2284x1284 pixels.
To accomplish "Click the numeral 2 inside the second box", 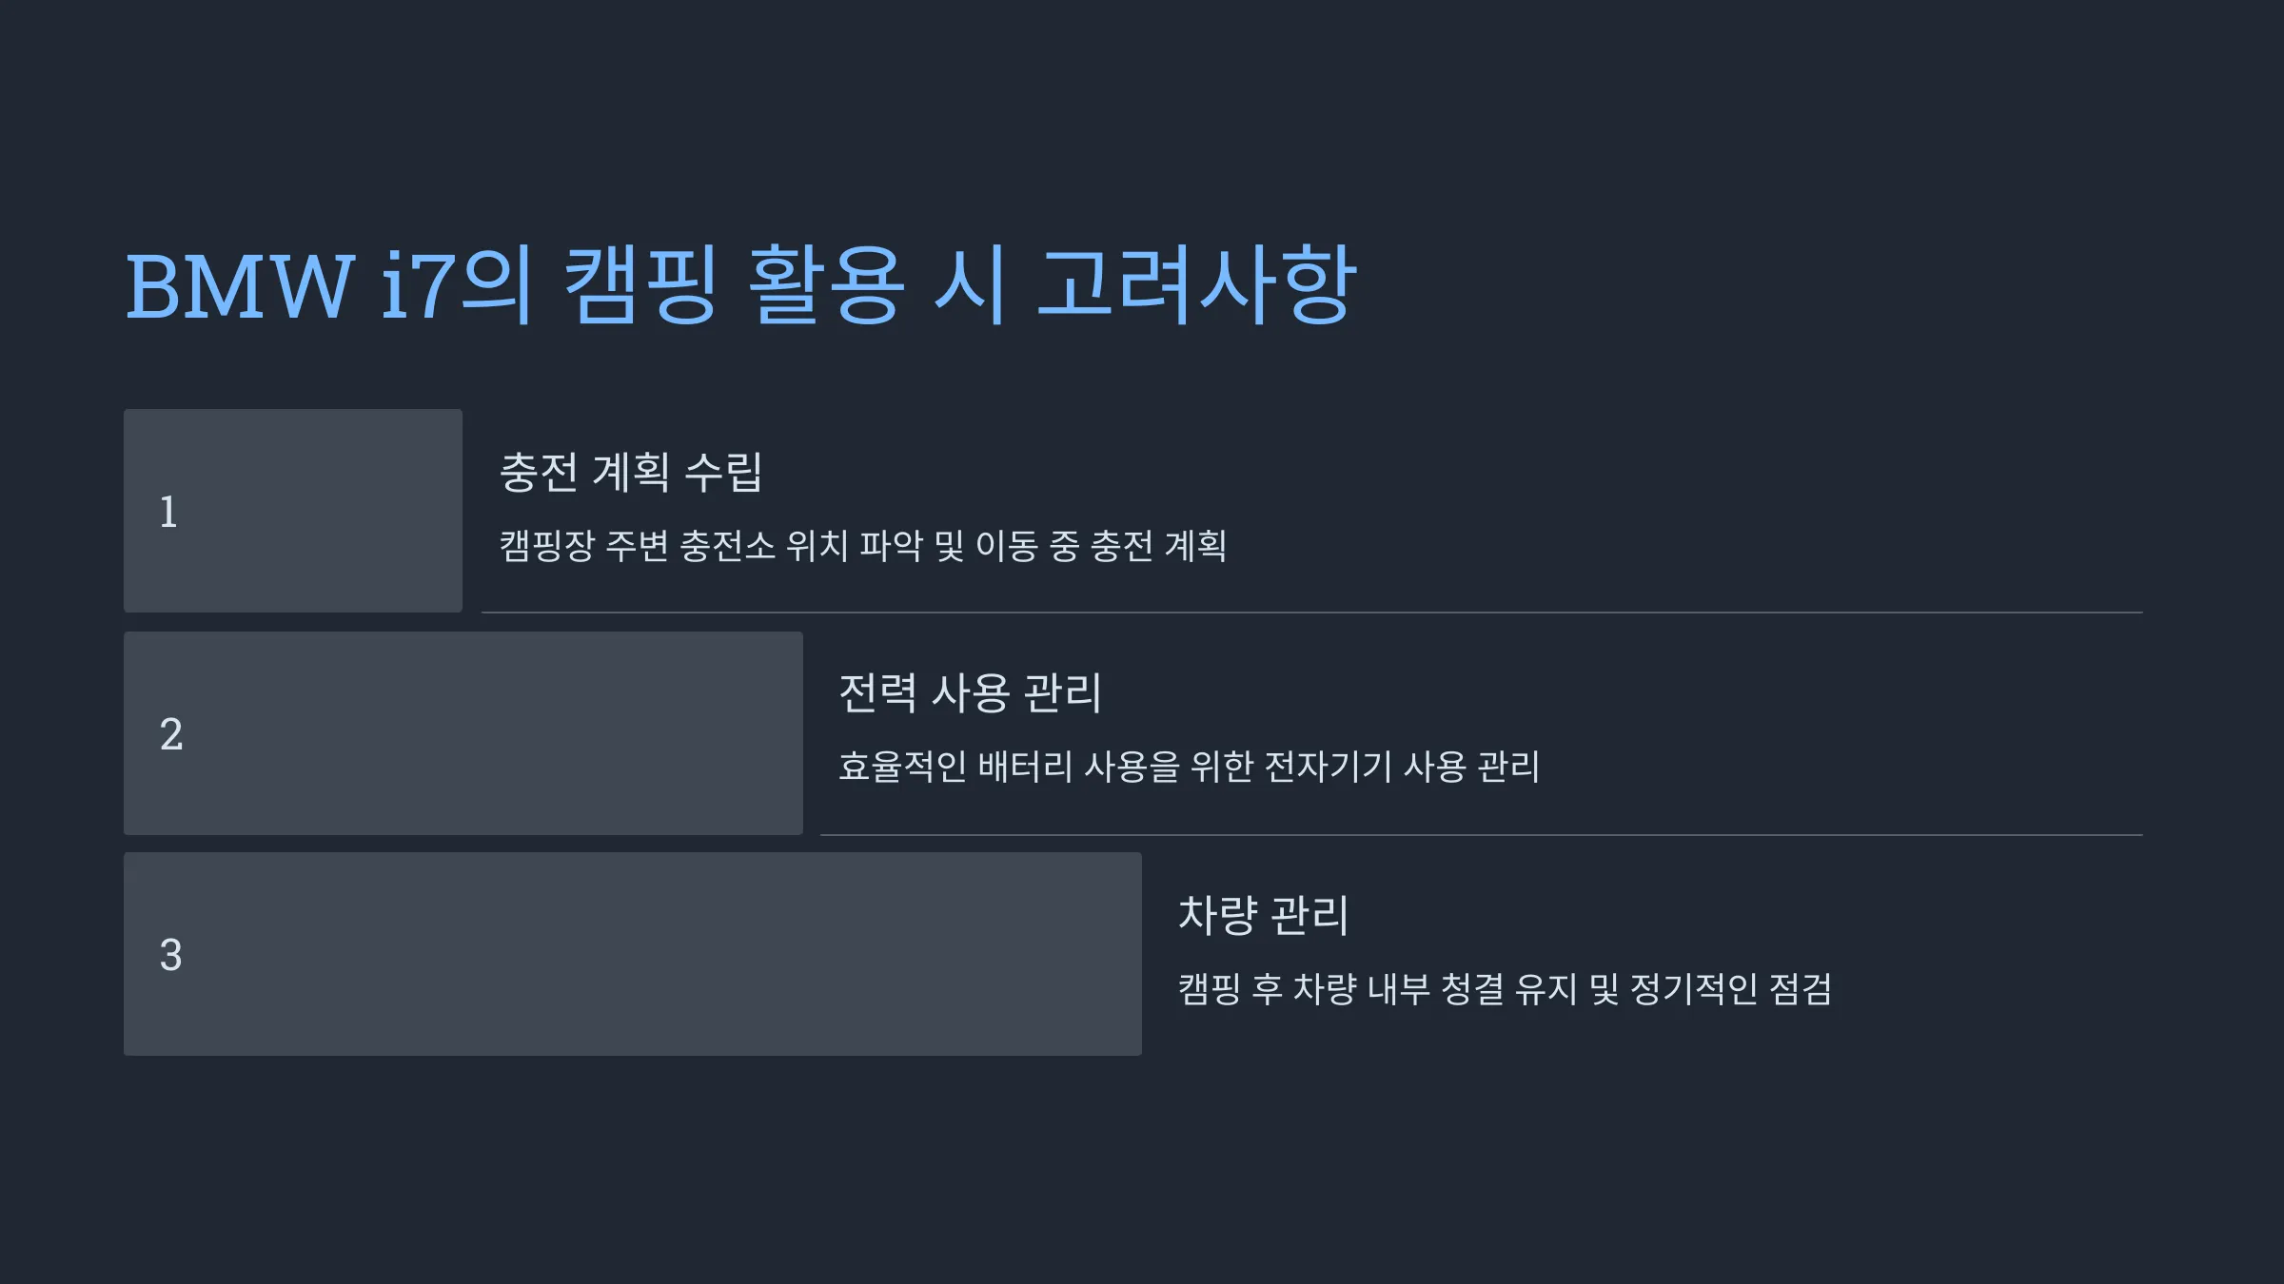I will 171,734.
